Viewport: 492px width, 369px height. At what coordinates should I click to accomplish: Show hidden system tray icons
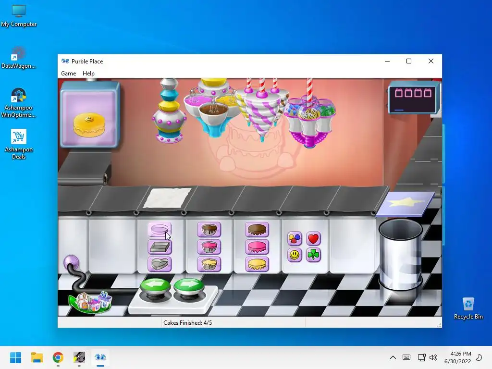point(393,357)
